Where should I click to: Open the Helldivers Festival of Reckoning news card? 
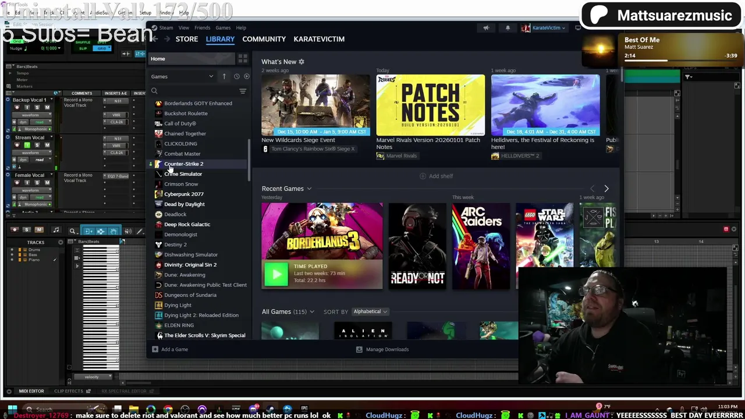tap(545, 105)
